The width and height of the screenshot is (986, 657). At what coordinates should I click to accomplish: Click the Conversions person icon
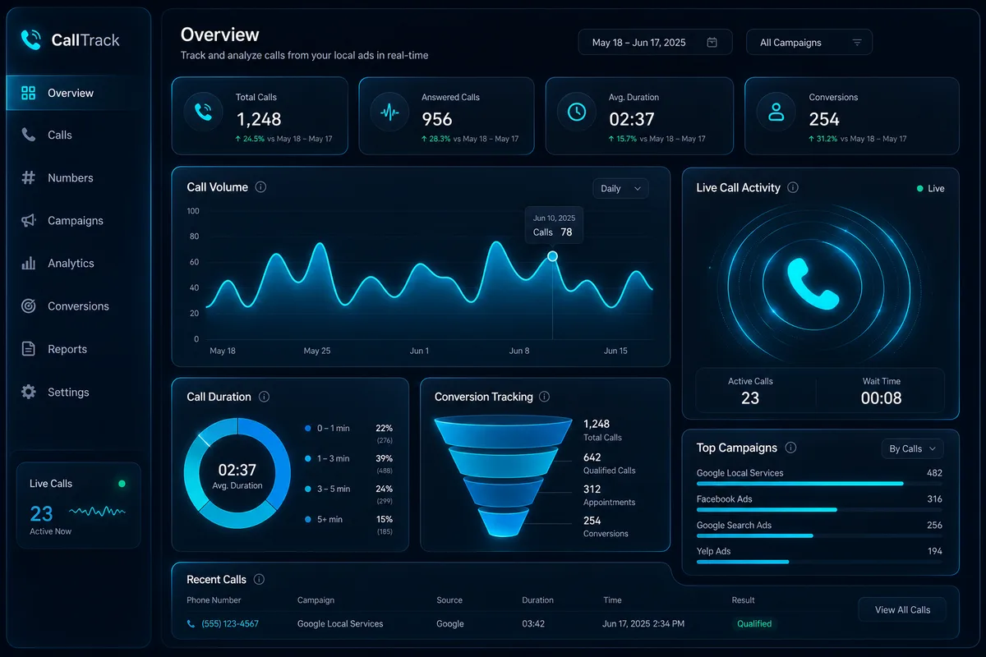776,113
